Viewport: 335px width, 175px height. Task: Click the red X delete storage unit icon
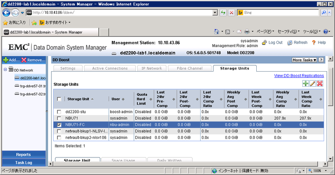(320, 84)
